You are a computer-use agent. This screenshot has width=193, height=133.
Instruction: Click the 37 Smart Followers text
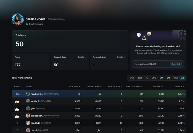point(34,24)
